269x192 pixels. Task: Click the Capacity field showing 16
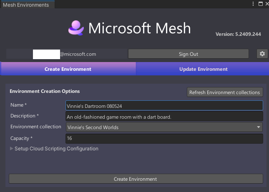point(164,138)
